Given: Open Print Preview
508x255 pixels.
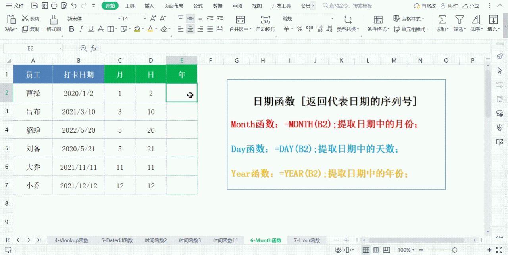Looking at the screenshot, I should pos(63,6).
